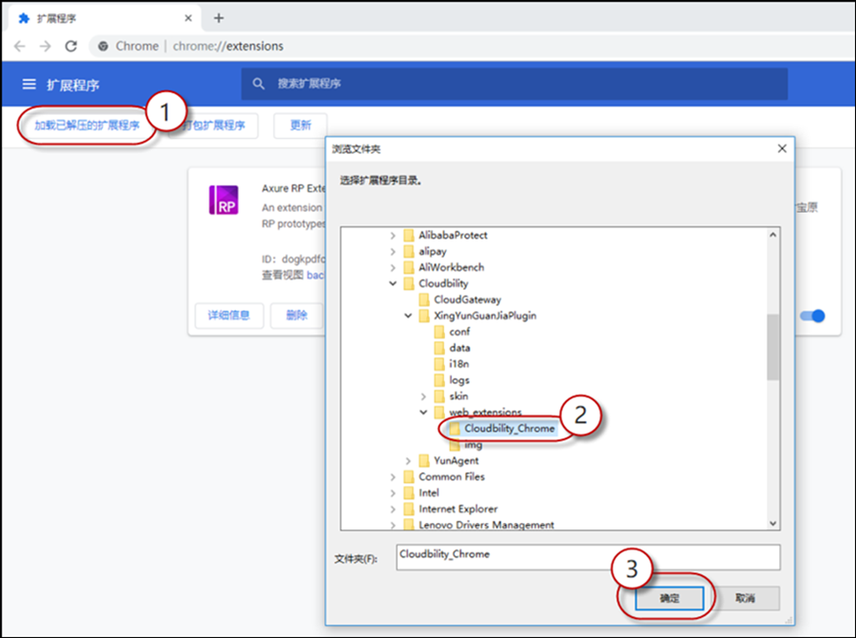Open a new tab with plus icon

pyautogui.click(x=219, y=18)
